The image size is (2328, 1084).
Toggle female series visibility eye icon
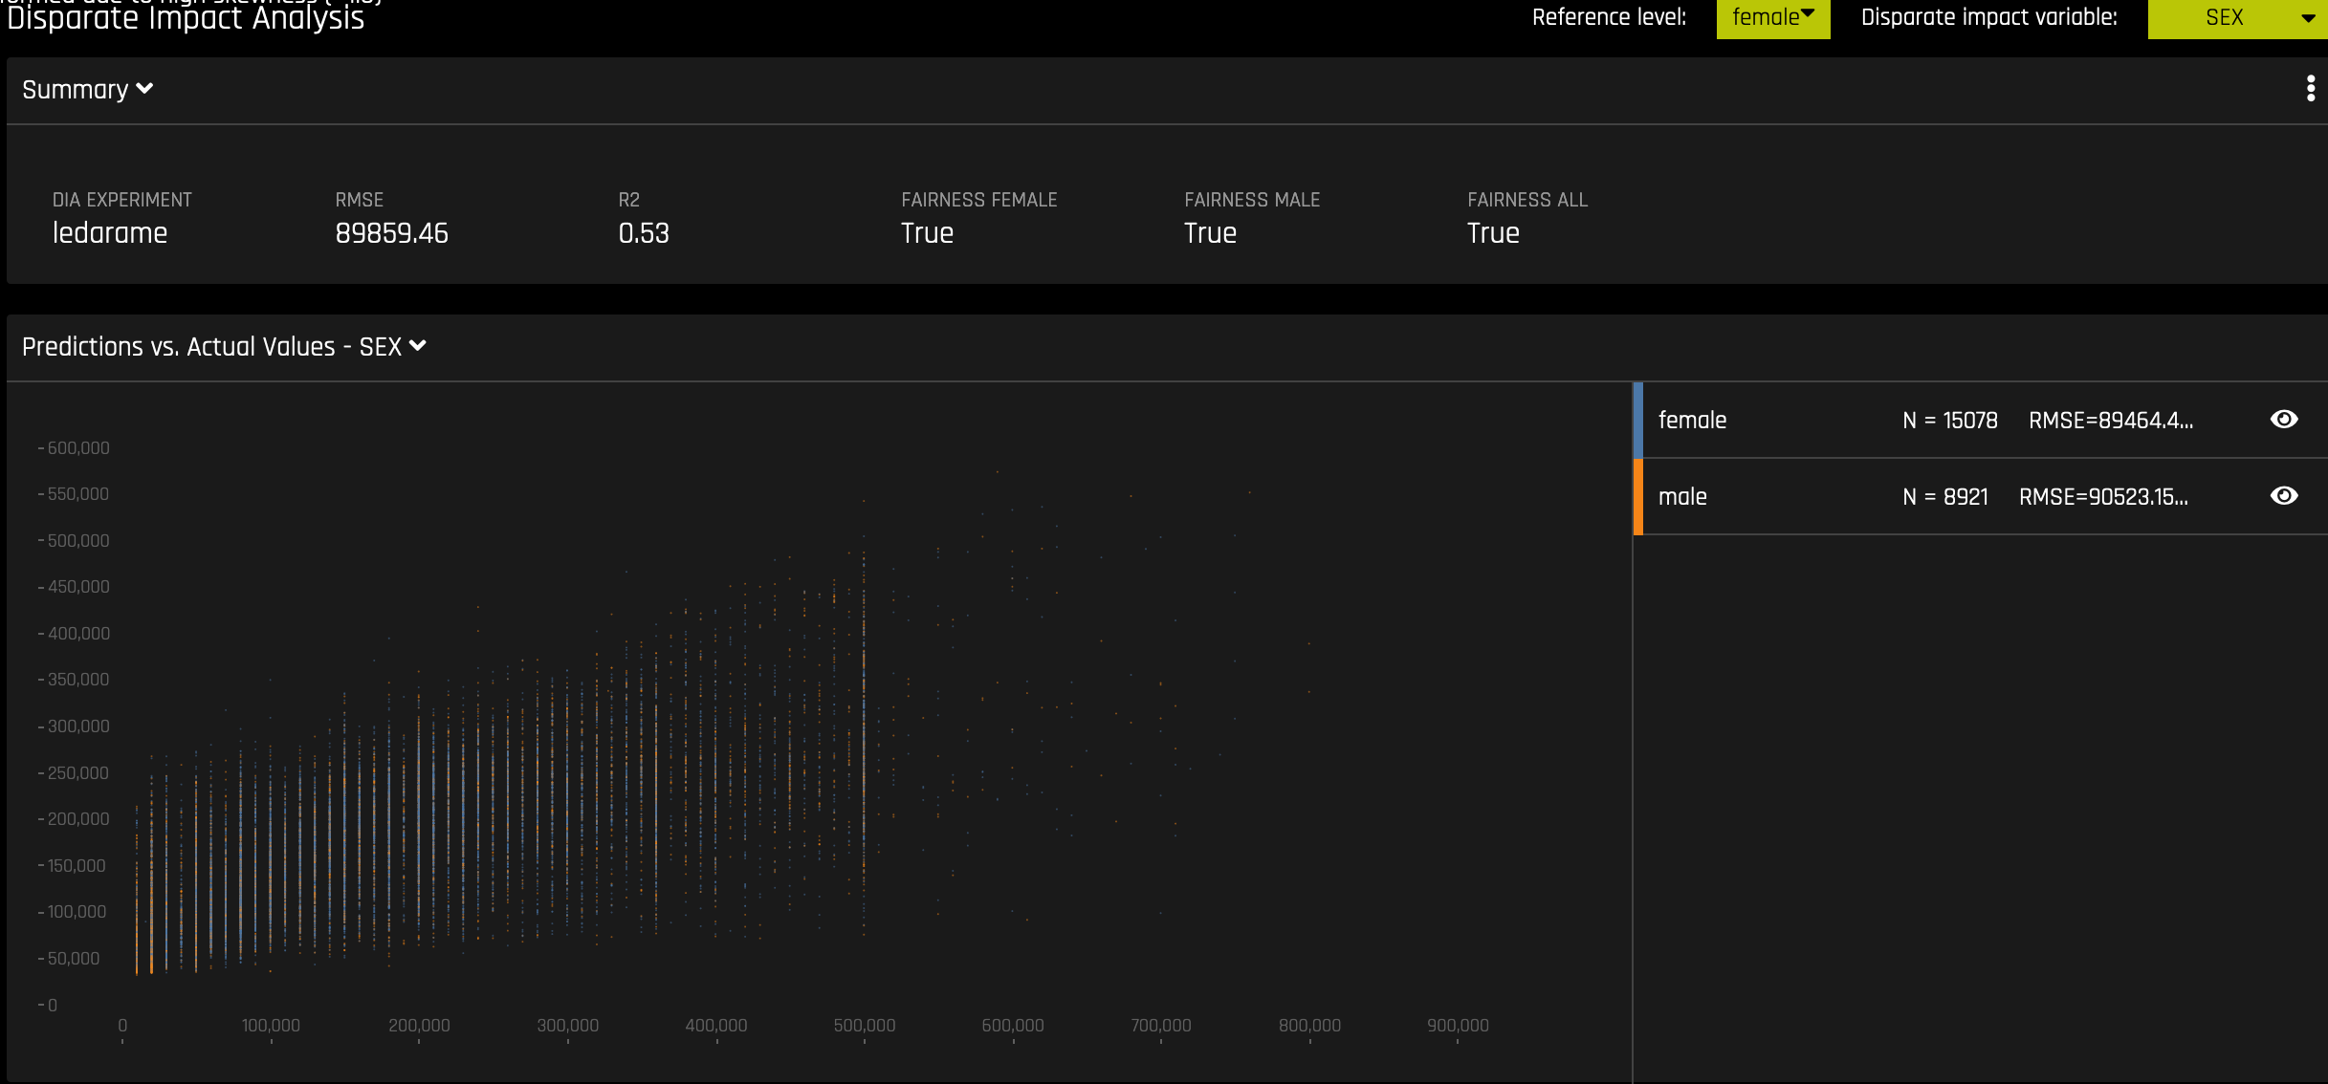pos(2284,420)
